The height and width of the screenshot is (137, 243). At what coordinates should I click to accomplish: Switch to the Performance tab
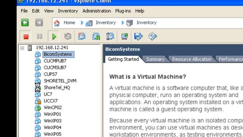pos(230,59)
